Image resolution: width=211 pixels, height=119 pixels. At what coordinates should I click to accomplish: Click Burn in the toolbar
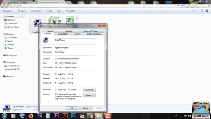[x=59, y=11]
